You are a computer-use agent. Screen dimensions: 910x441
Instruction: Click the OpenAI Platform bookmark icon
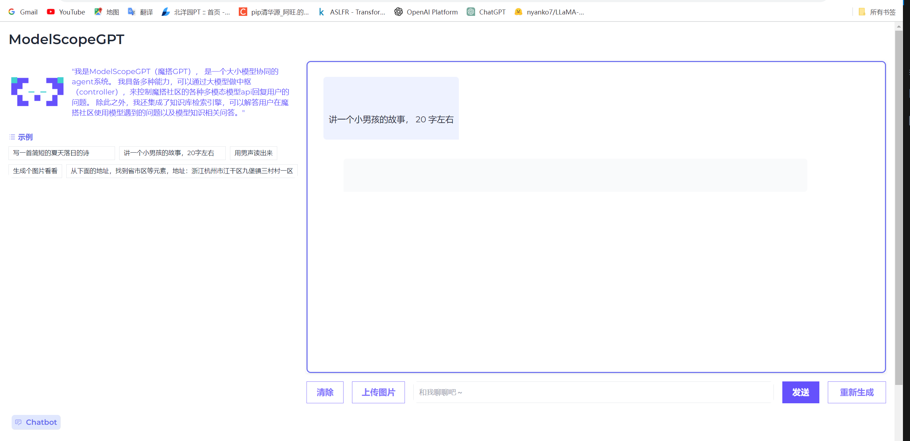399,12
